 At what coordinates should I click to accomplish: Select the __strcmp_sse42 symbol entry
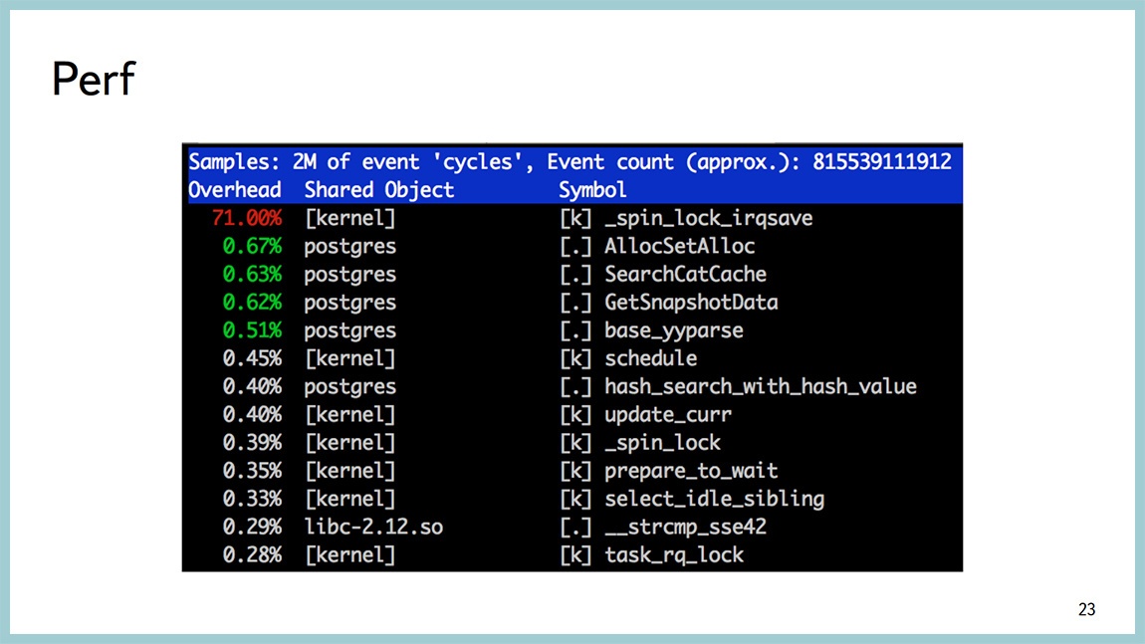[685, 527]
